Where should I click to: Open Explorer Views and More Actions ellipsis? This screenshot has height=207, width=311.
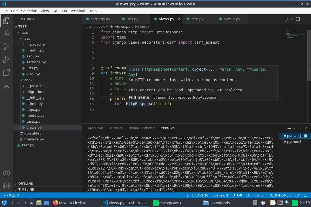pyautogui.click(x=76, y=19)
